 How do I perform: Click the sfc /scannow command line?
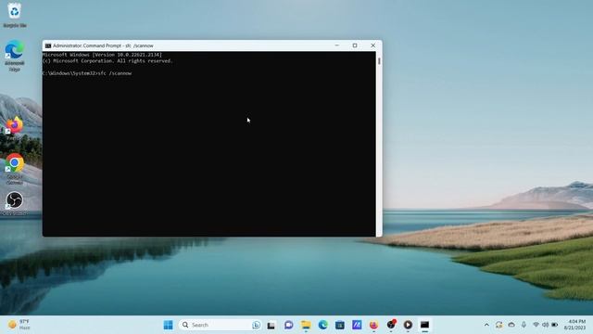pos(87,73)
